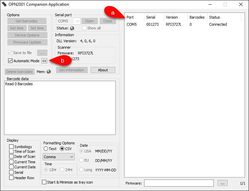Image resolution: width=249 pixels, height=191 pixels.
Task: Click the application icon in title bar
Action: [x=4, y=4]
